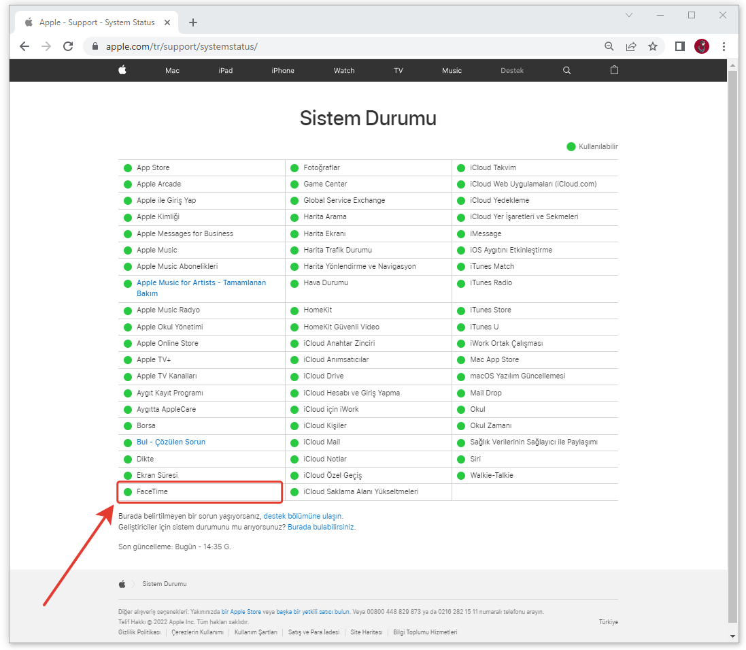746x650 pixels.
Task: Open the Bul - Çözülen Sorun link
Action: [171, 442]
